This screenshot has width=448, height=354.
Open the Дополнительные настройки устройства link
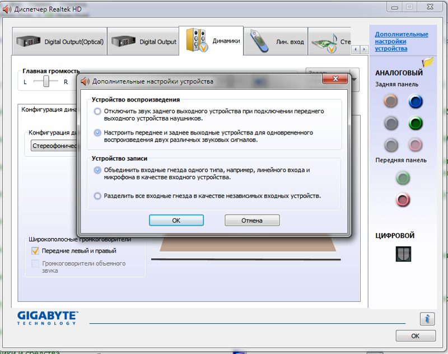point(402,41)
